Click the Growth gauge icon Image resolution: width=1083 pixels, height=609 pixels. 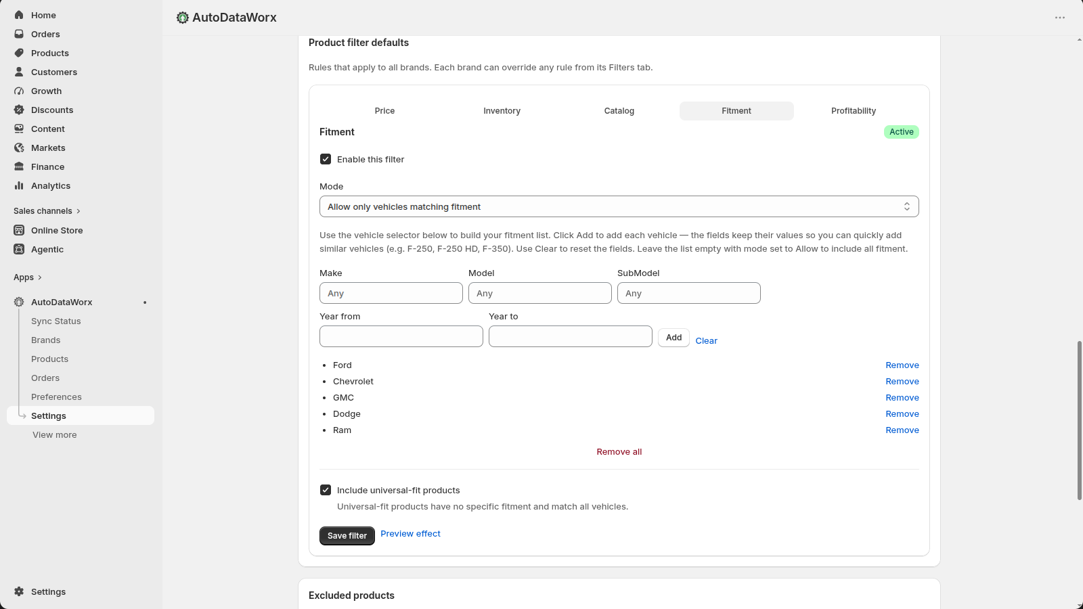[19, 91]
